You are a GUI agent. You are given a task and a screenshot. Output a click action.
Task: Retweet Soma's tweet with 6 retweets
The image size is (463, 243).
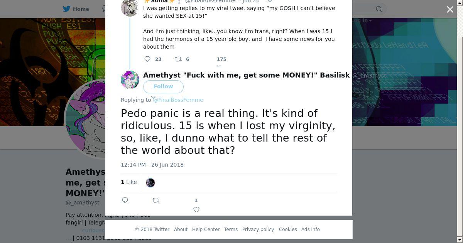[x=178, y=59]
